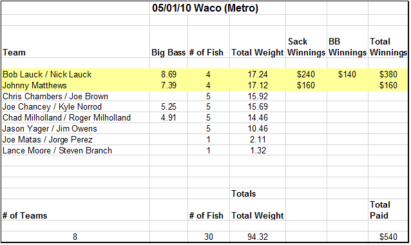Select the Big Bass header cell
Viewport: 411px width, 245px height.
pos(169,42)
